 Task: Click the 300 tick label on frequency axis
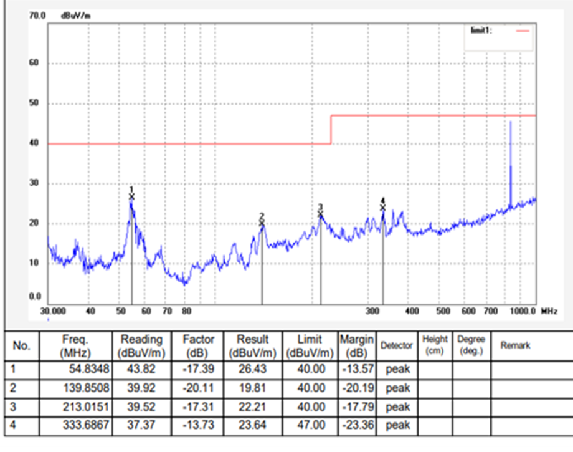point(372,311)
